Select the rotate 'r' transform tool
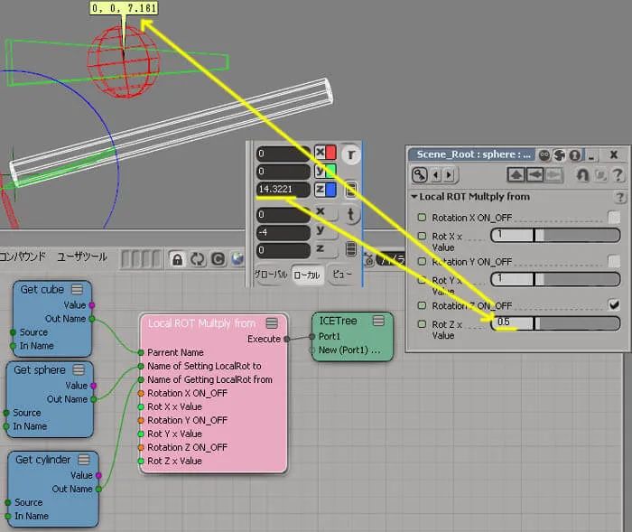 (x=350, y=154)
